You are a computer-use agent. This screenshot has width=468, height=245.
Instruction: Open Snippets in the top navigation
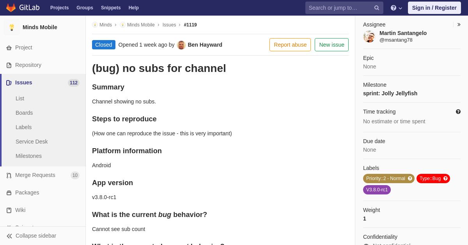pyautogui.click(x=111, y=8)
